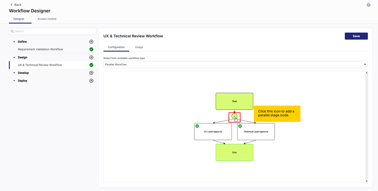Add a workflow to Design section
The width and height of the screenshot is (378, 191).
click(91, 57)
